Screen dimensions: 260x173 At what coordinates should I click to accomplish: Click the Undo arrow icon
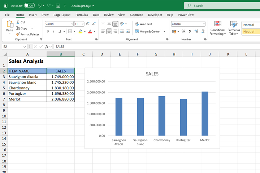(39, 6)
